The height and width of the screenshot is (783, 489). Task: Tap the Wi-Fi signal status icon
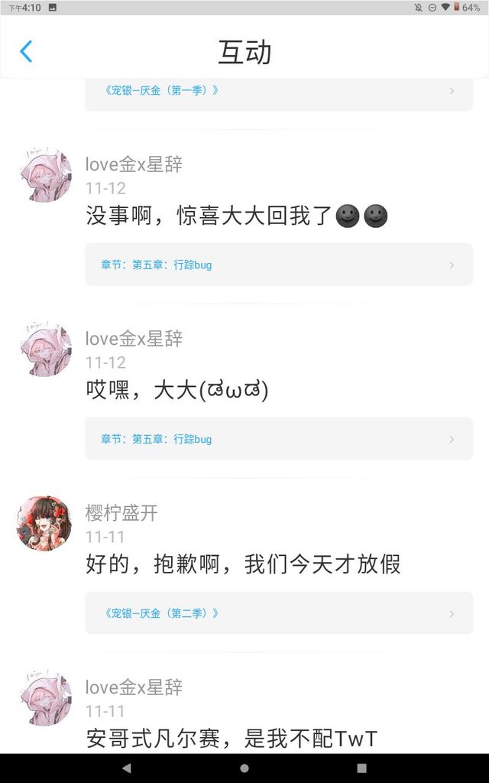[445, 8]
